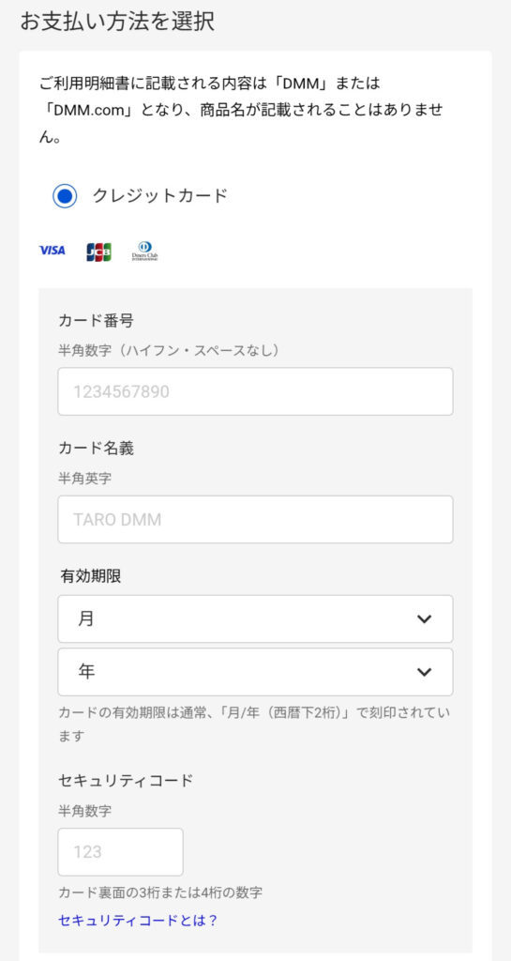
Task: Click the セキュリティコード label heading
Action: coord(126,780)
